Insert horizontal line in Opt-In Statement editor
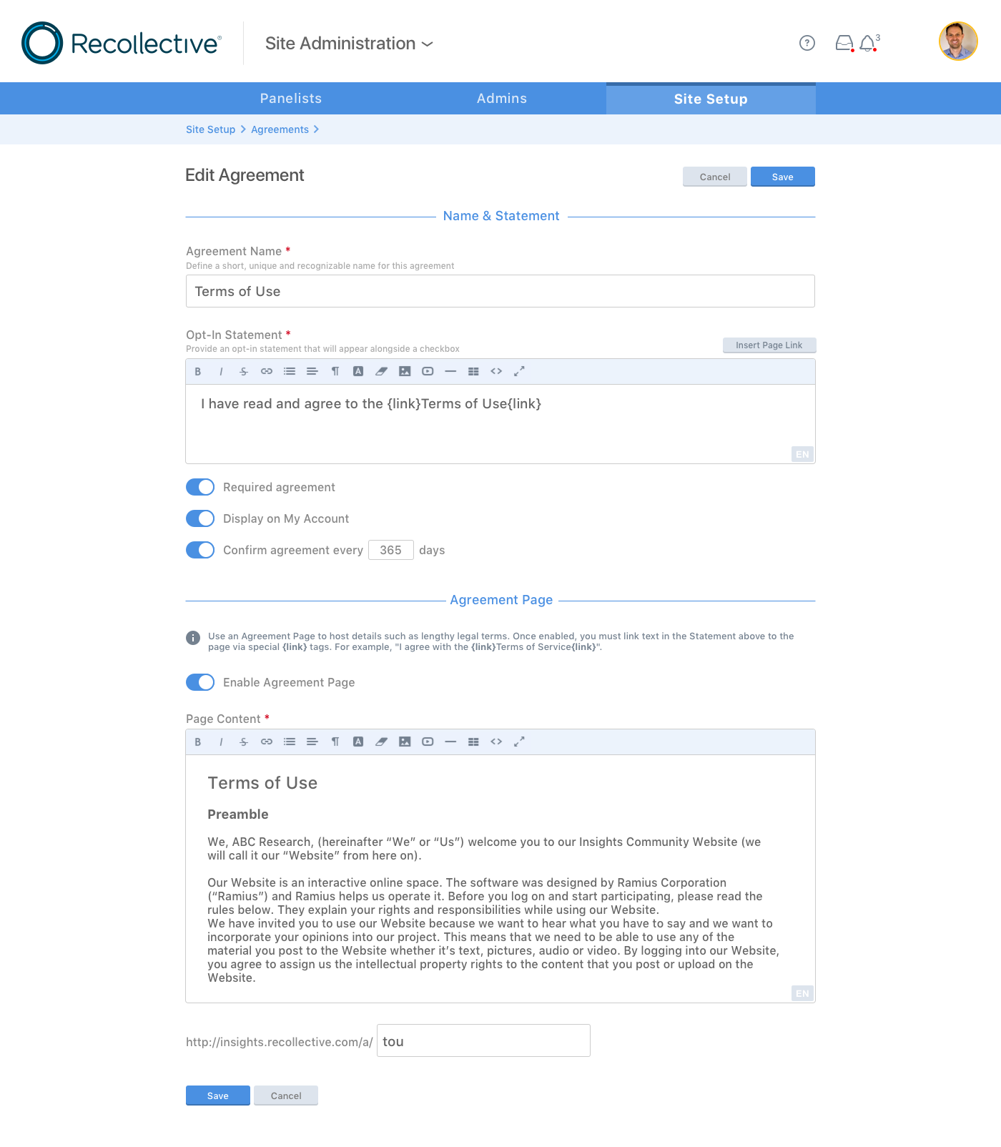1001x1147 pixels. click(450, 371)
